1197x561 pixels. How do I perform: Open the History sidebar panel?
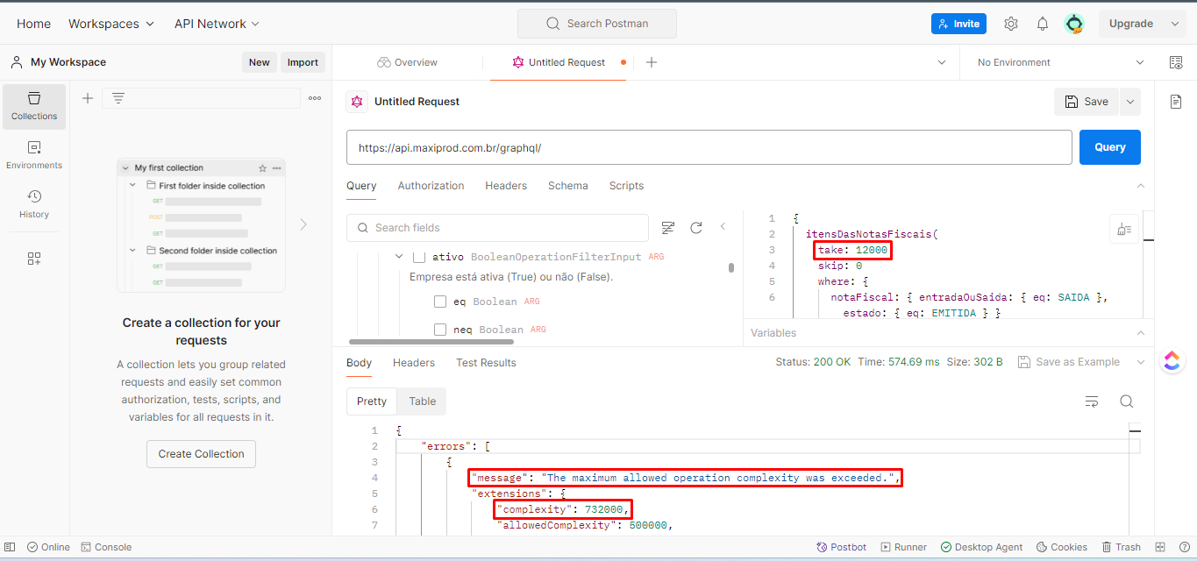tap(34, 204)
